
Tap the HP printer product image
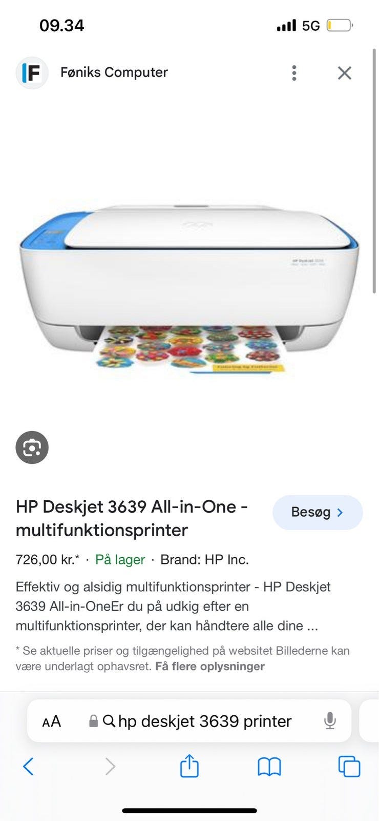[x=189, y=288]
